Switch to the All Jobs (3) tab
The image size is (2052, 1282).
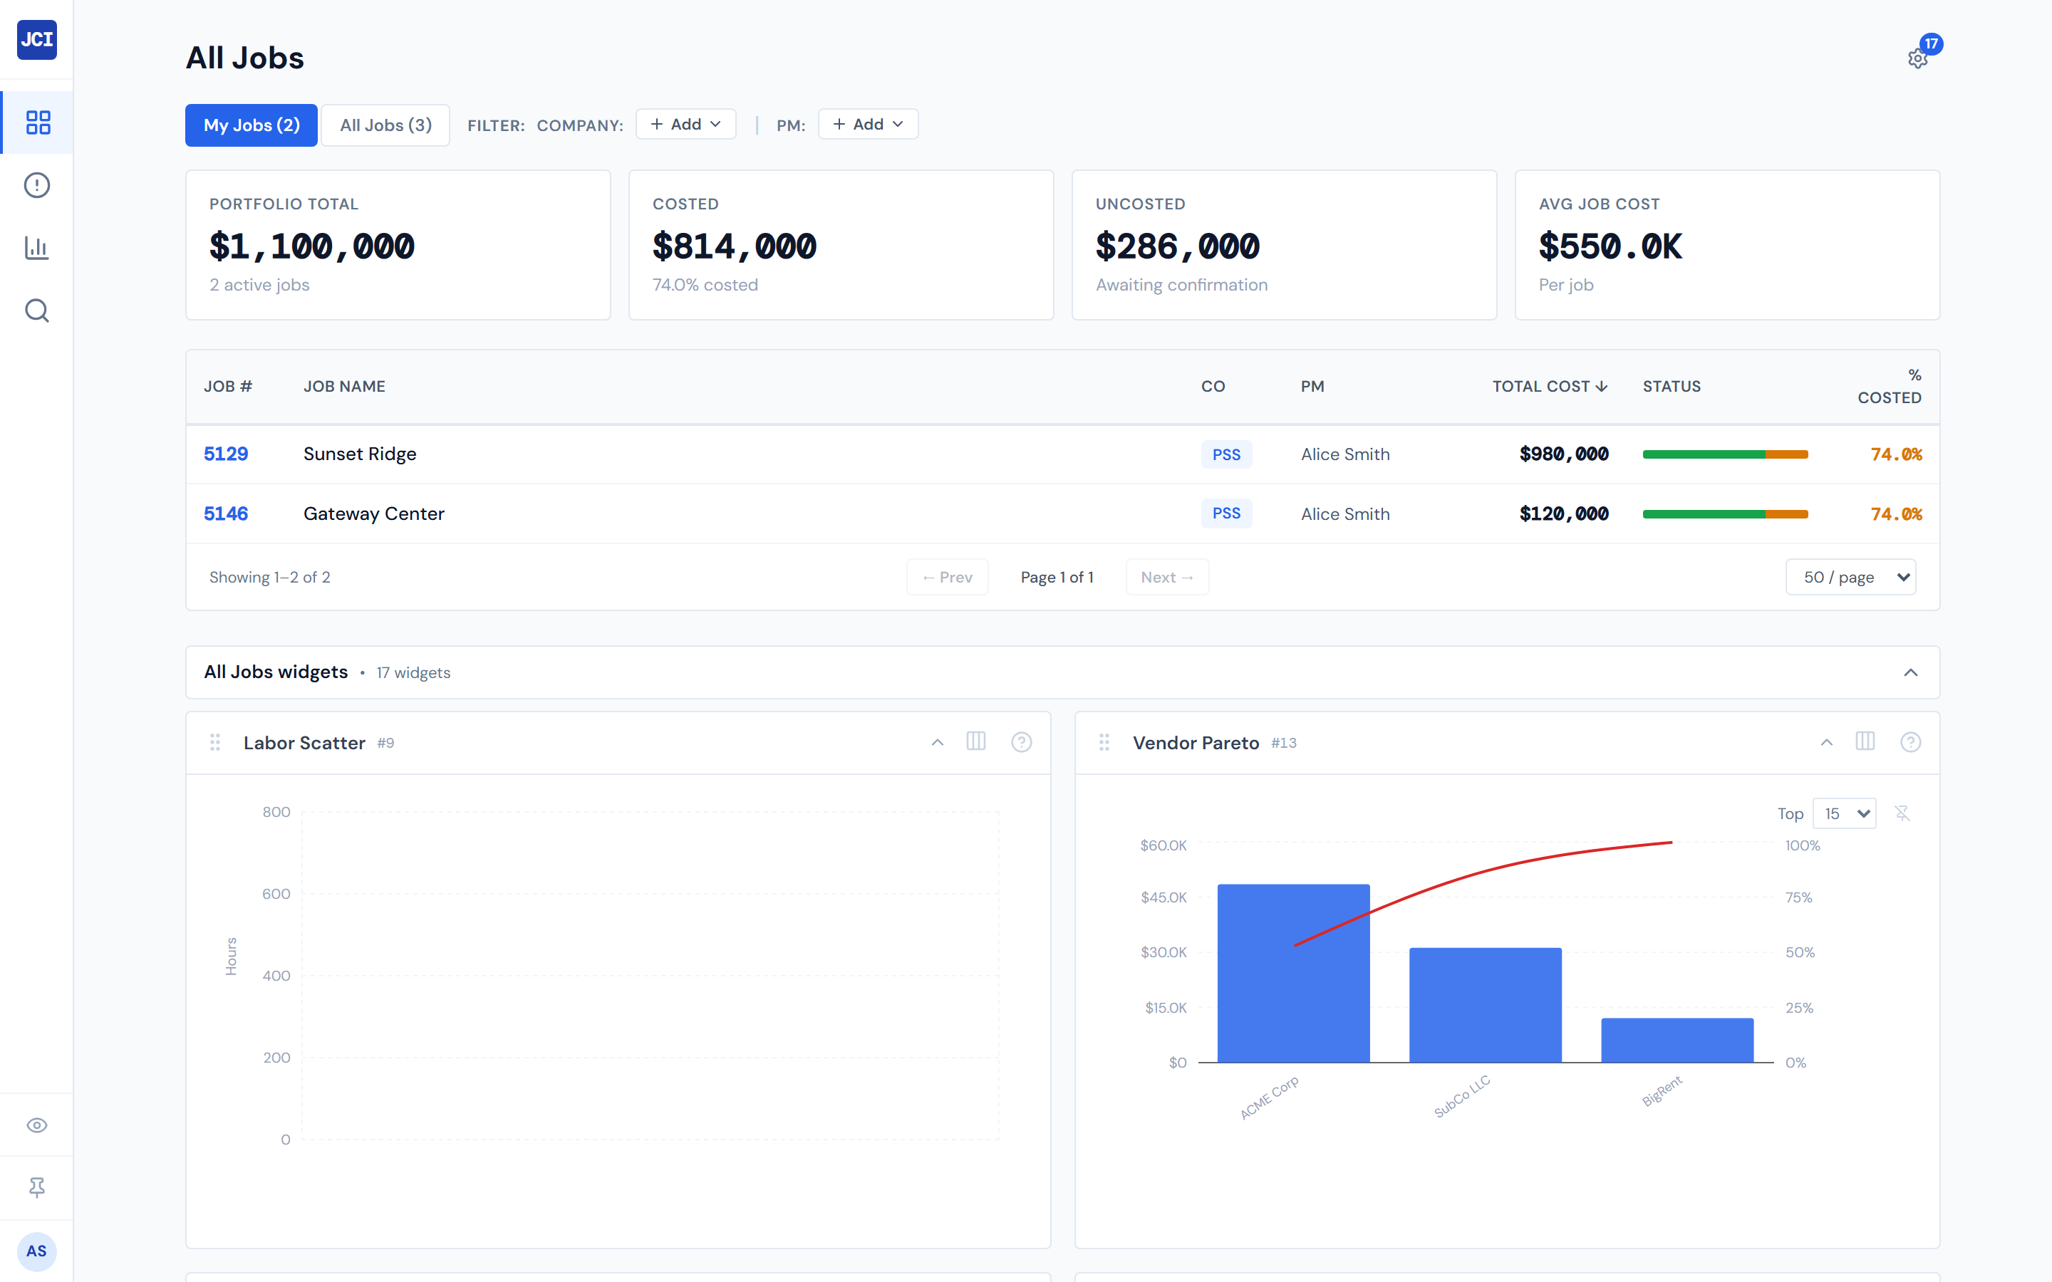pyautogui.click(x=385, y=125)
